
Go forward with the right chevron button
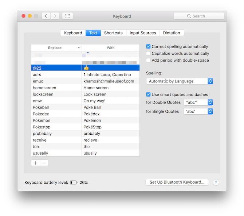pyautogui.click(x=55, y=16)
